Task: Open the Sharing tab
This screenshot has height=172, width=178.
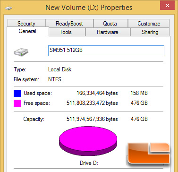Action: click(x=150, y=32)
